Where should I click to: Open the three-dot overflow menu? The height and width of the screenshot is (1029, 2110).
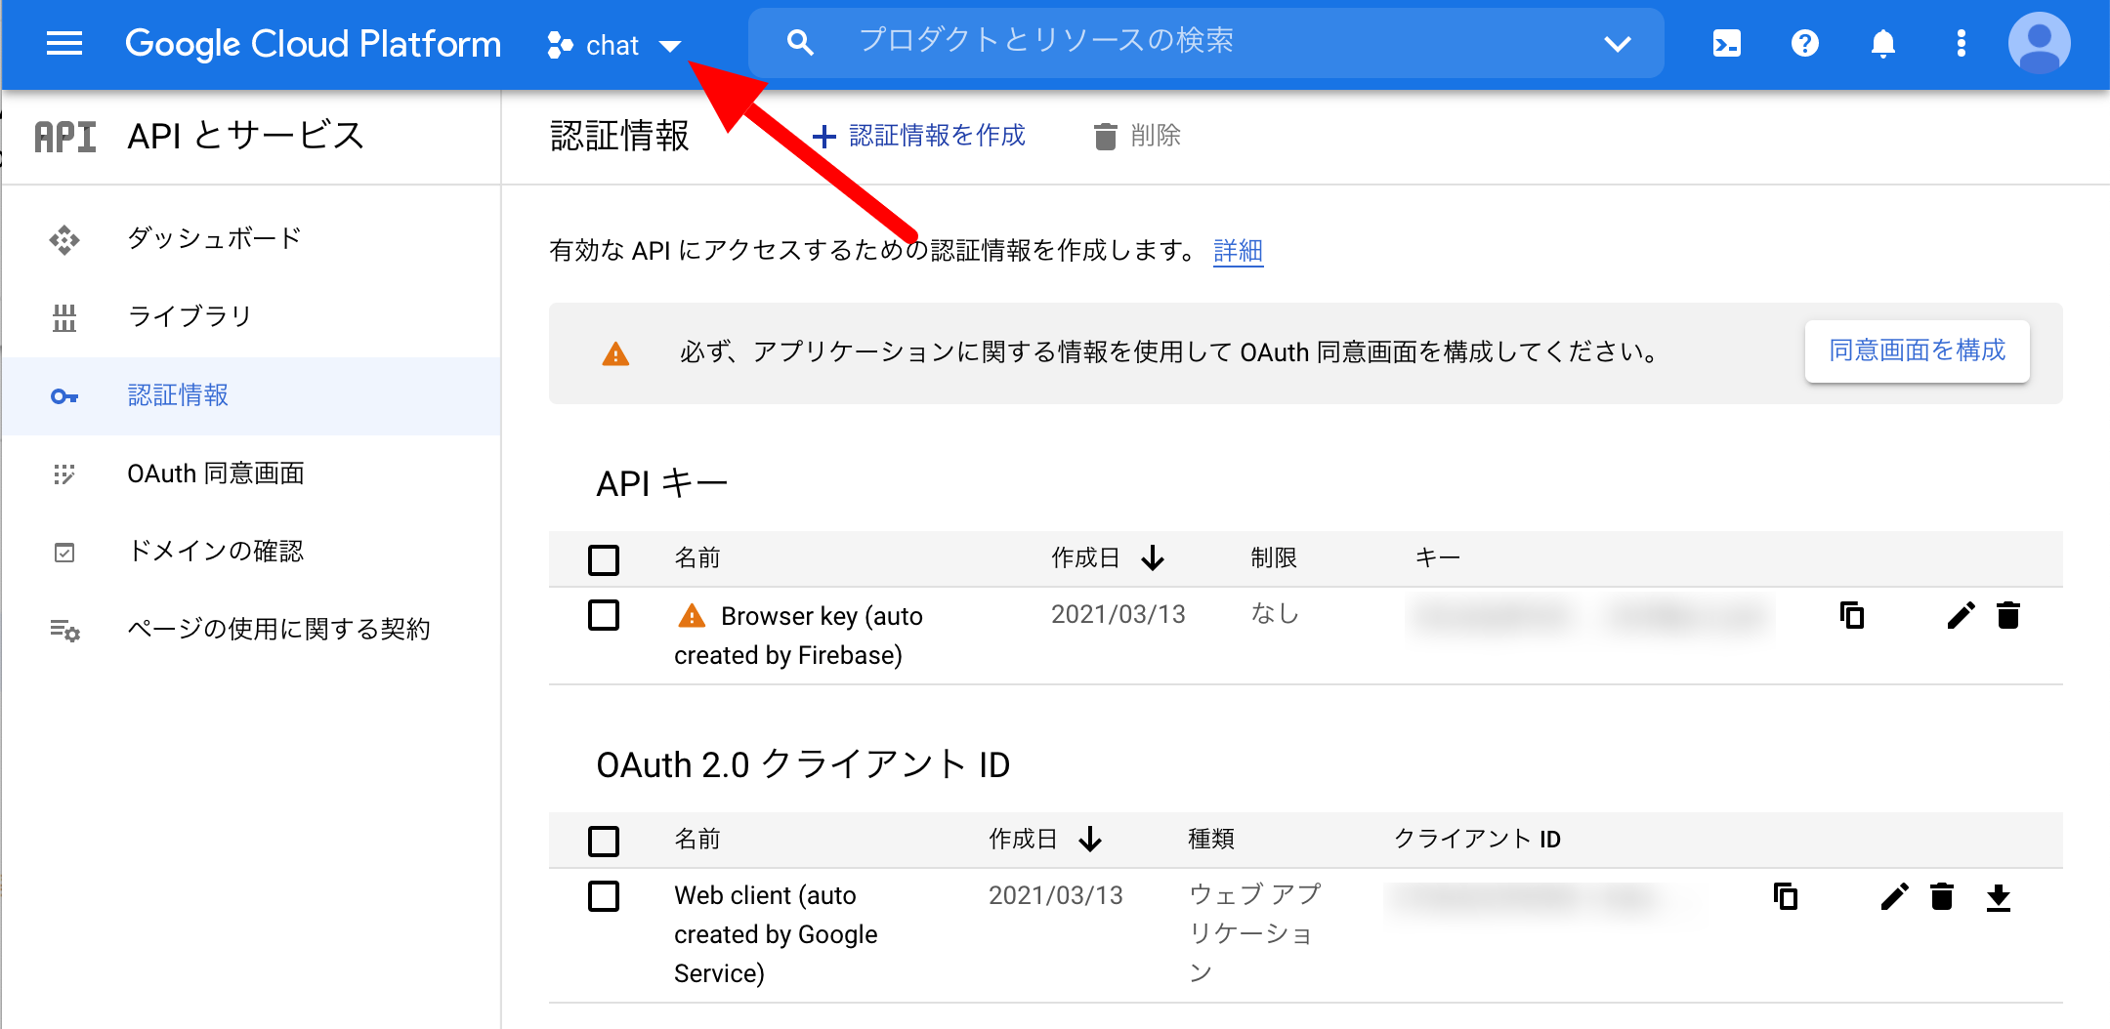click(x=1962, y=43)
